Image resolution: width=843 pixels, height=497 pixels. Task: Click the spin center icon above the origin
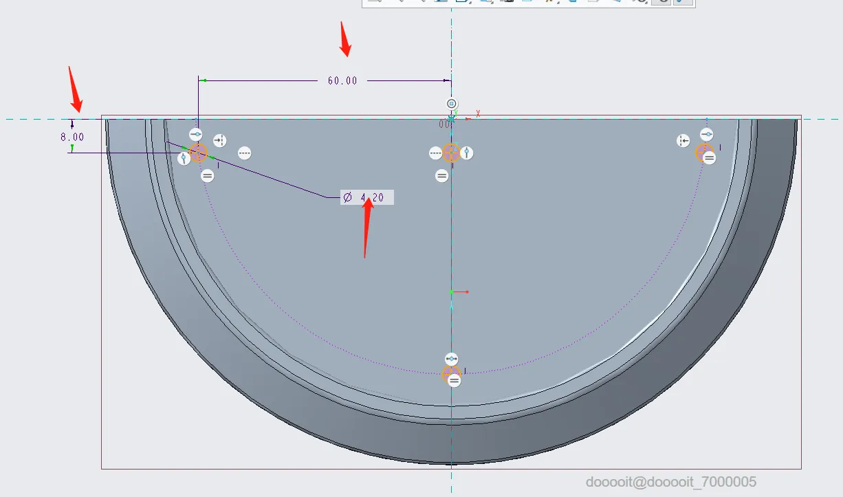pyautogui.click(x=452, y=104)
